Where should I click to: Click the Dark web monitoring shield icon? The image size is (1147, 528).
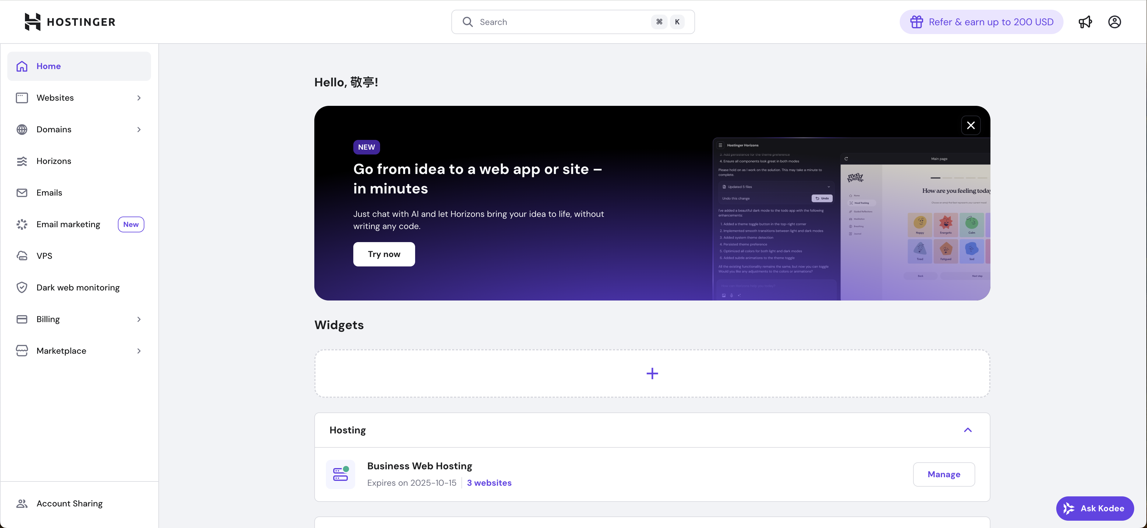[22, 287]
